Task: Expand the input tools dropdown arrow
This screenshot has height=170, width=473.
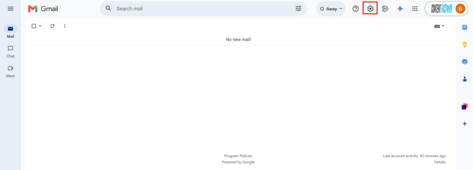Action: pyautogui.click(x=443, y=26)
